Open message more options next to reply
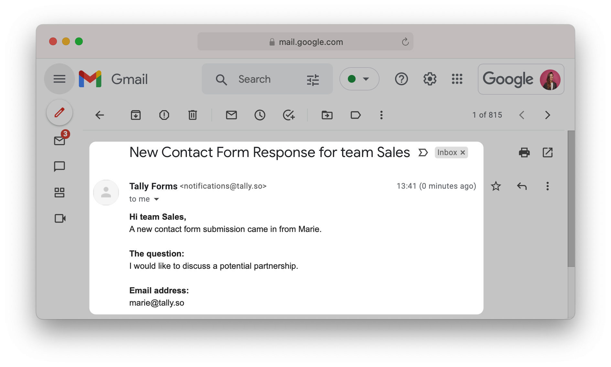 [548, 186]
